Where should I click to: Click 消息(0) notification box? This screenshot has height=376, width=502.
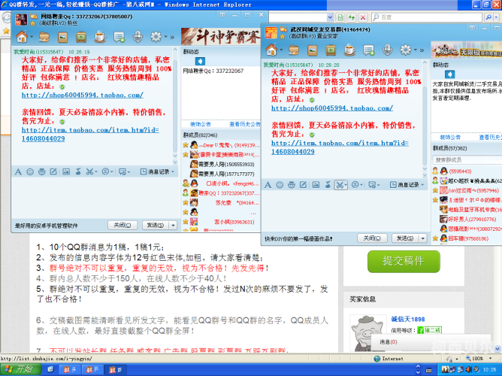pos(431,342)
